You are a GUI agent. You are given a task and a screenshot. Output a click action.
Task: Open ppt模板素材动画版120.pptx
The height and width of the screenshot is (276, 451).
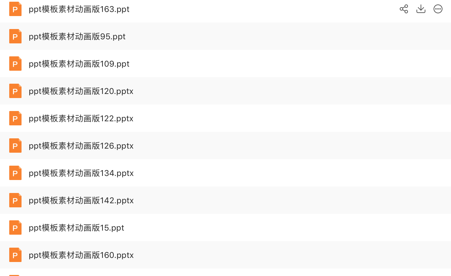81,91
